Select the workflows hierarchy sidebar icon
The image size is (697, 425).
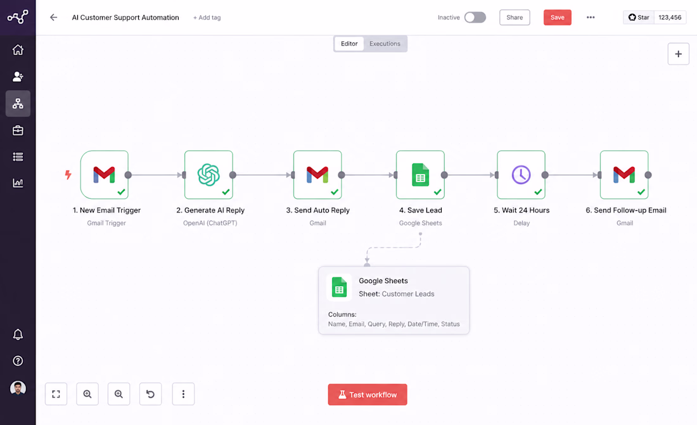[18, 104]
